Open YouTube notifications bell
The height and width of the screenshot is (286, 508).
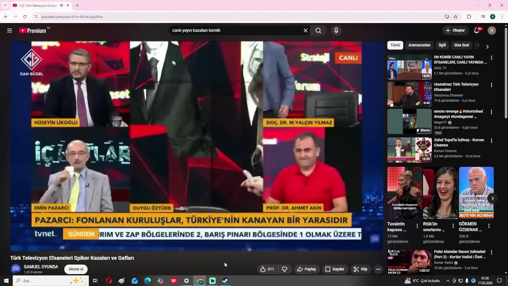(477, 31)
